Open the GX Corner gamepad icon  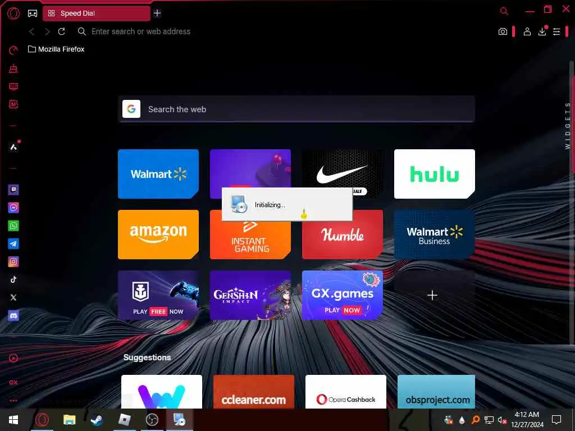click(x=33, y=13)
